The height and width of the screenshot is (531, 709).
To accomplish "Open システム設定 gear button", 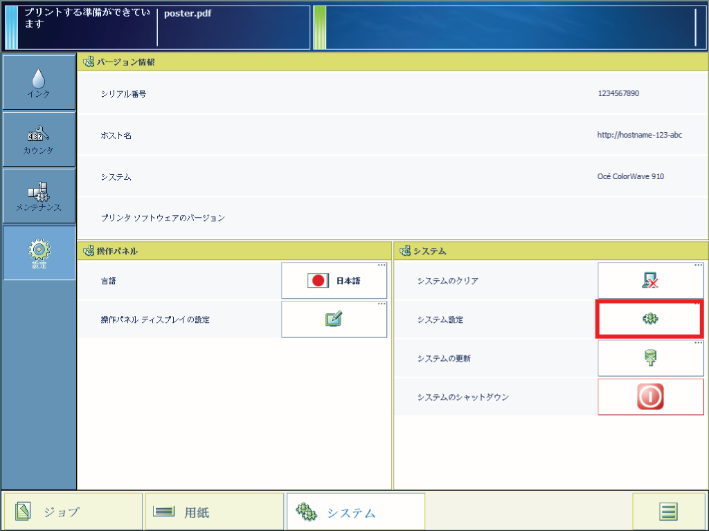I will [x=650, y=319].
